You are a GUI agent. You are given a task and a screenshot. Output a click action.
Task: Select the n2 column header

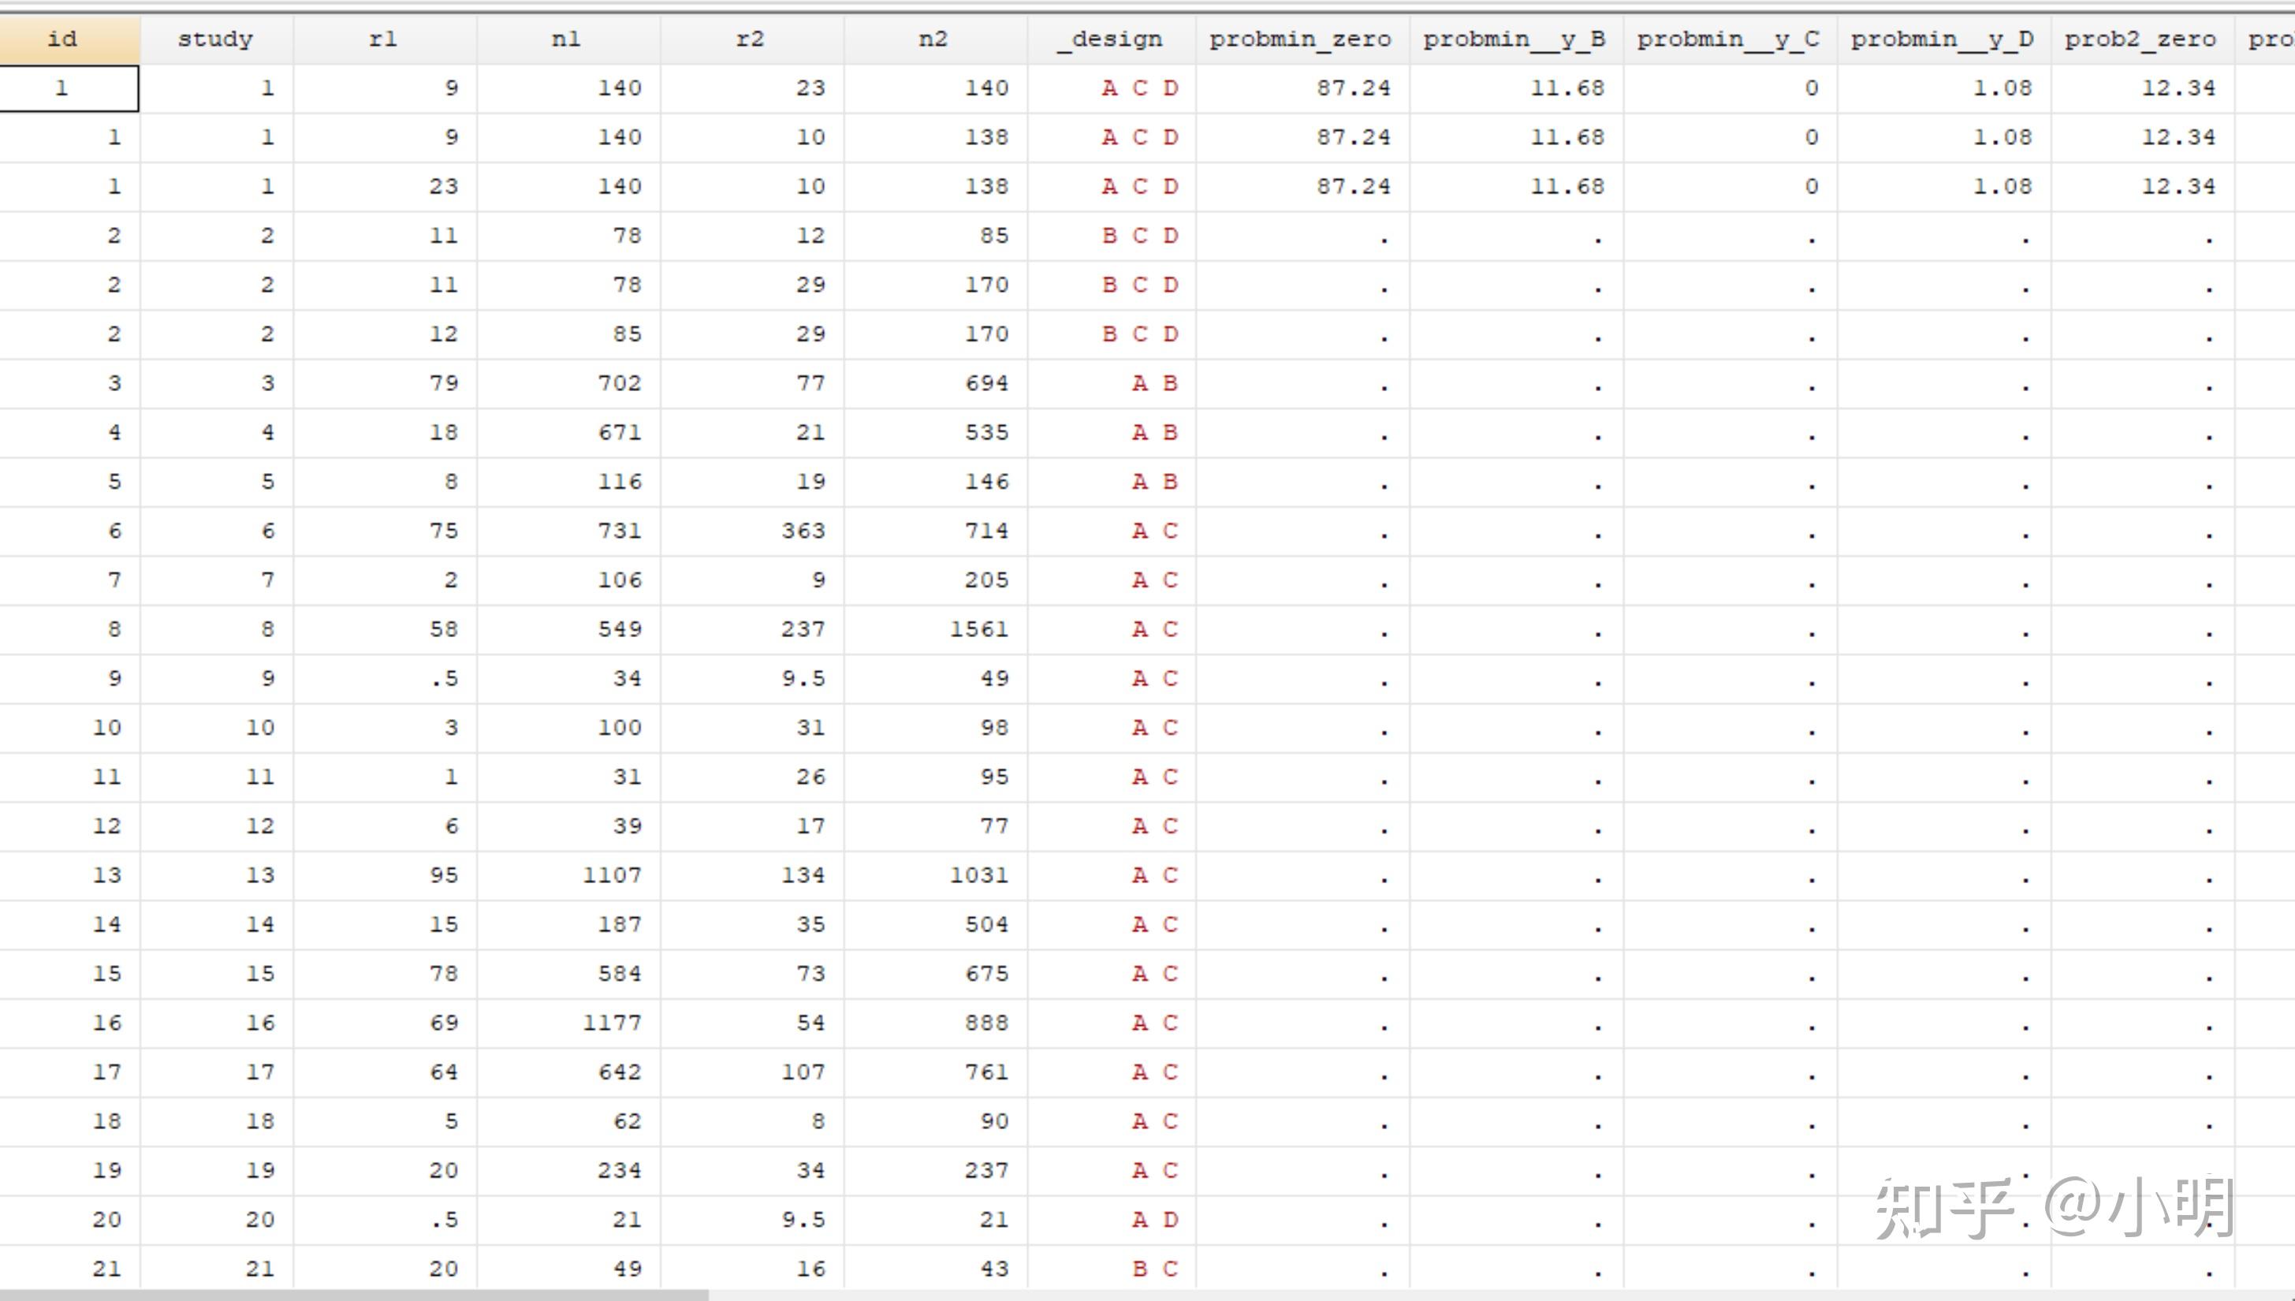point(934,39)
